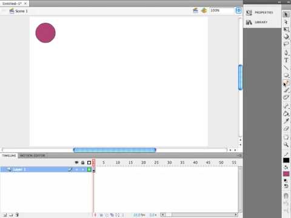Click the stage horizontal scrollbar thumb
The image size is (291, 218).
point(115,150)
